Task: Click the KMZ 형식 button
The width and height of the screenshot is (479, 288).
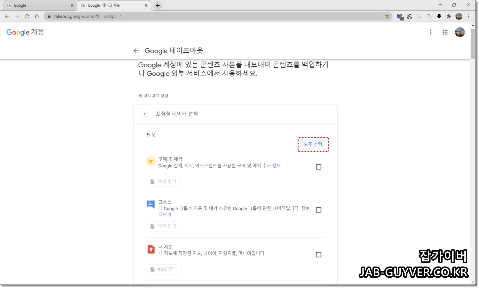Action: click(x=164, y=269)
